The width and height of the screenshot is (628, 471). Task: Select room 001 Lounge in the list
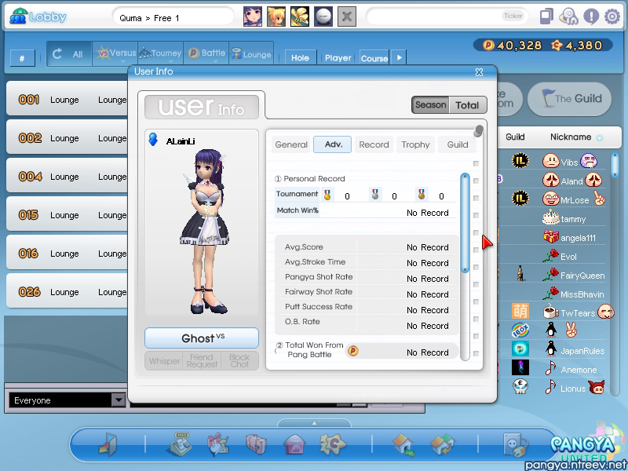pos(67,100)
